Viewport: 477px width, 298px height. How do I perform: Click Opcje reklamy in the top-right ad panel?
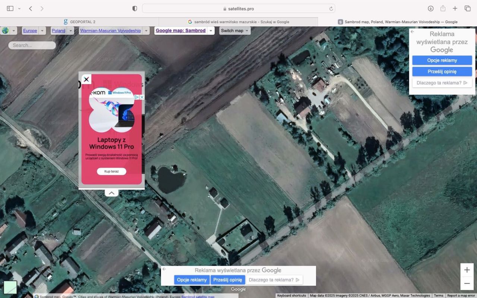442,60
